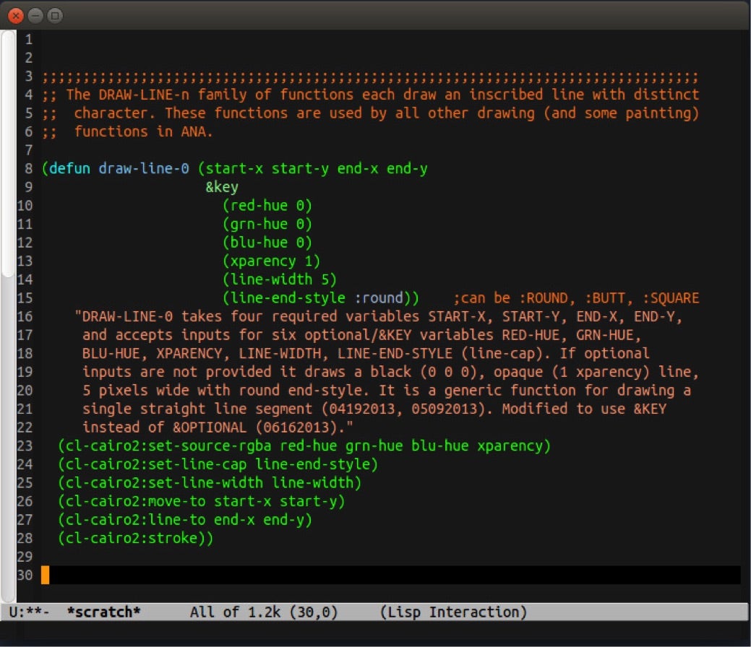Click 'line-end-style' in the line 15 parameter
The image size is (751, 647).
pyautogui.click(x=288, y=298)
